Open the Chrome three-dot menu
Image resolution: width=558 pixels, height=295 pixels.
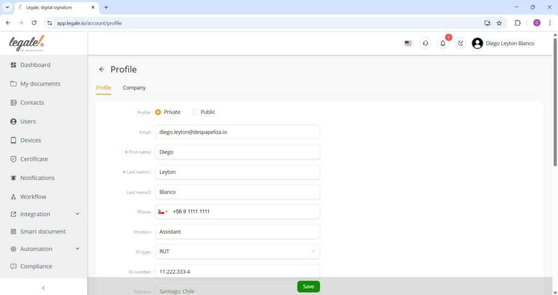point(550,23)
